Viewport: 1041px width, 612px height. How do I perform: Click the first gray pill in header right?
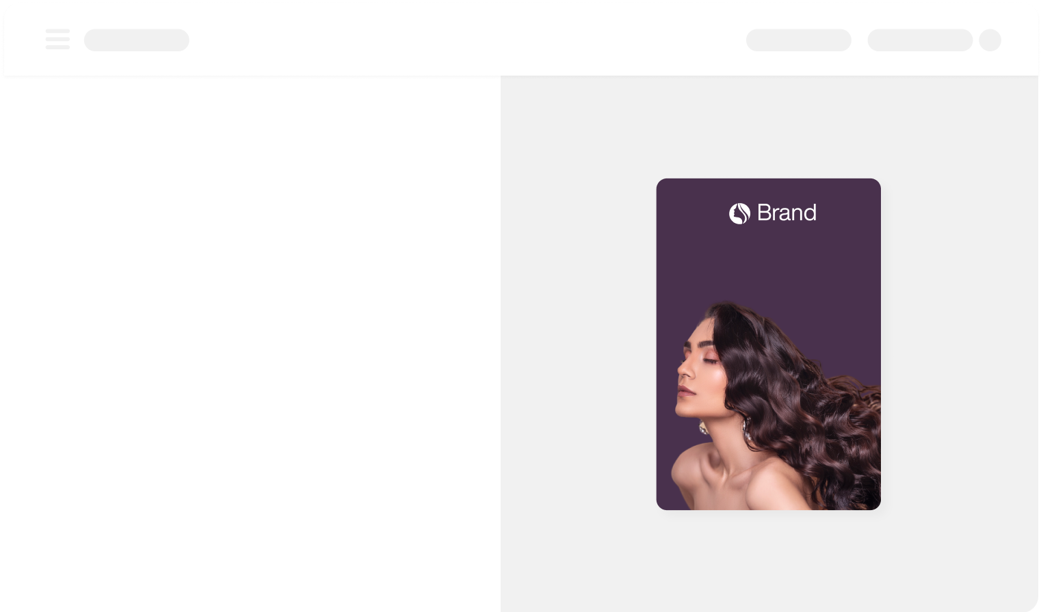coord(798,40)
